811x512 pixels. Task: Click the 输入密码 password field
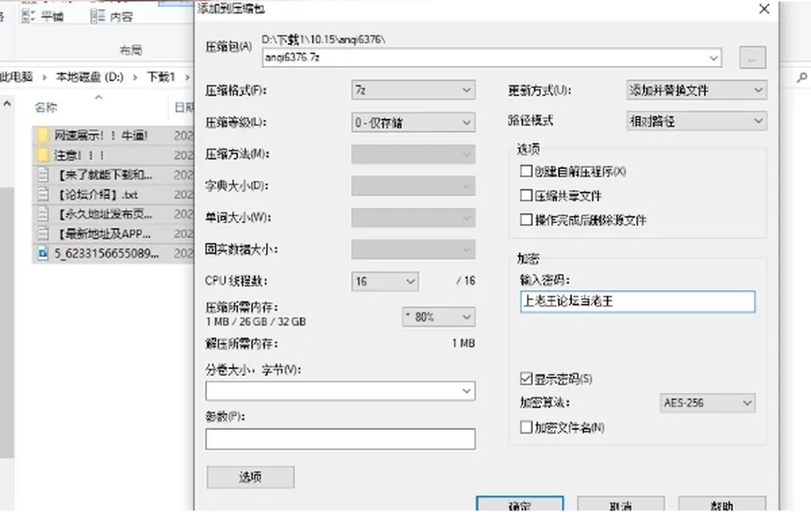pyautogui.click(x=638, y=302)
